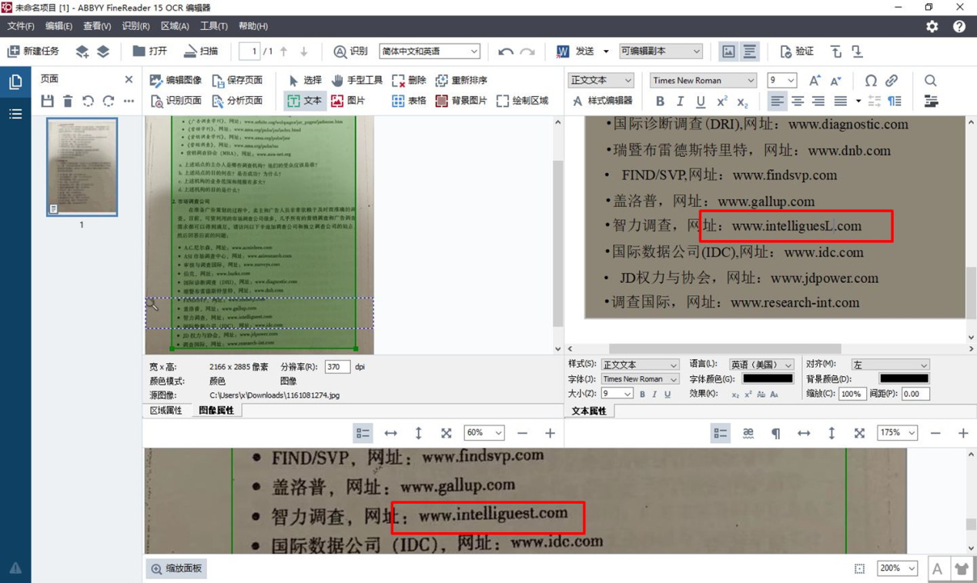The height and width of the screenshot is (583, 977).
Task: Select the 选择 pointer tool
Action: click(305, 80)
